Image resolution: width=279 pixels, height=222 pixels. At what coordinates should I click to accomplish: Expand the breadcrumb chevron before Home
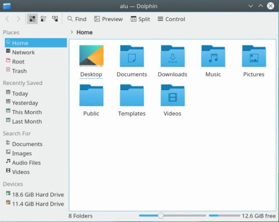(72, 32)
